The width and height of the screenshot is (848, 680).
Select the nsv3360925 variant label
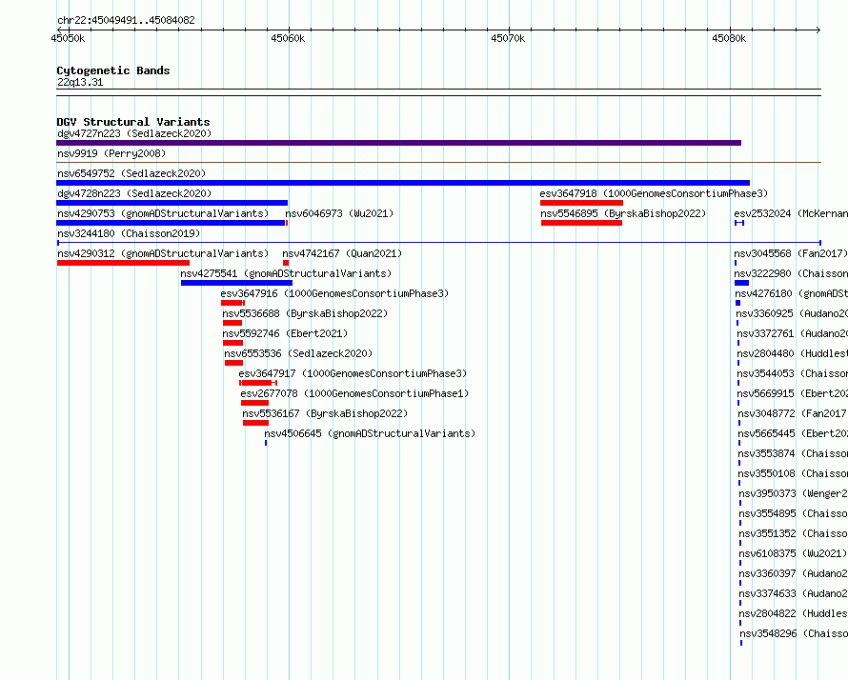tap(792, 313)
